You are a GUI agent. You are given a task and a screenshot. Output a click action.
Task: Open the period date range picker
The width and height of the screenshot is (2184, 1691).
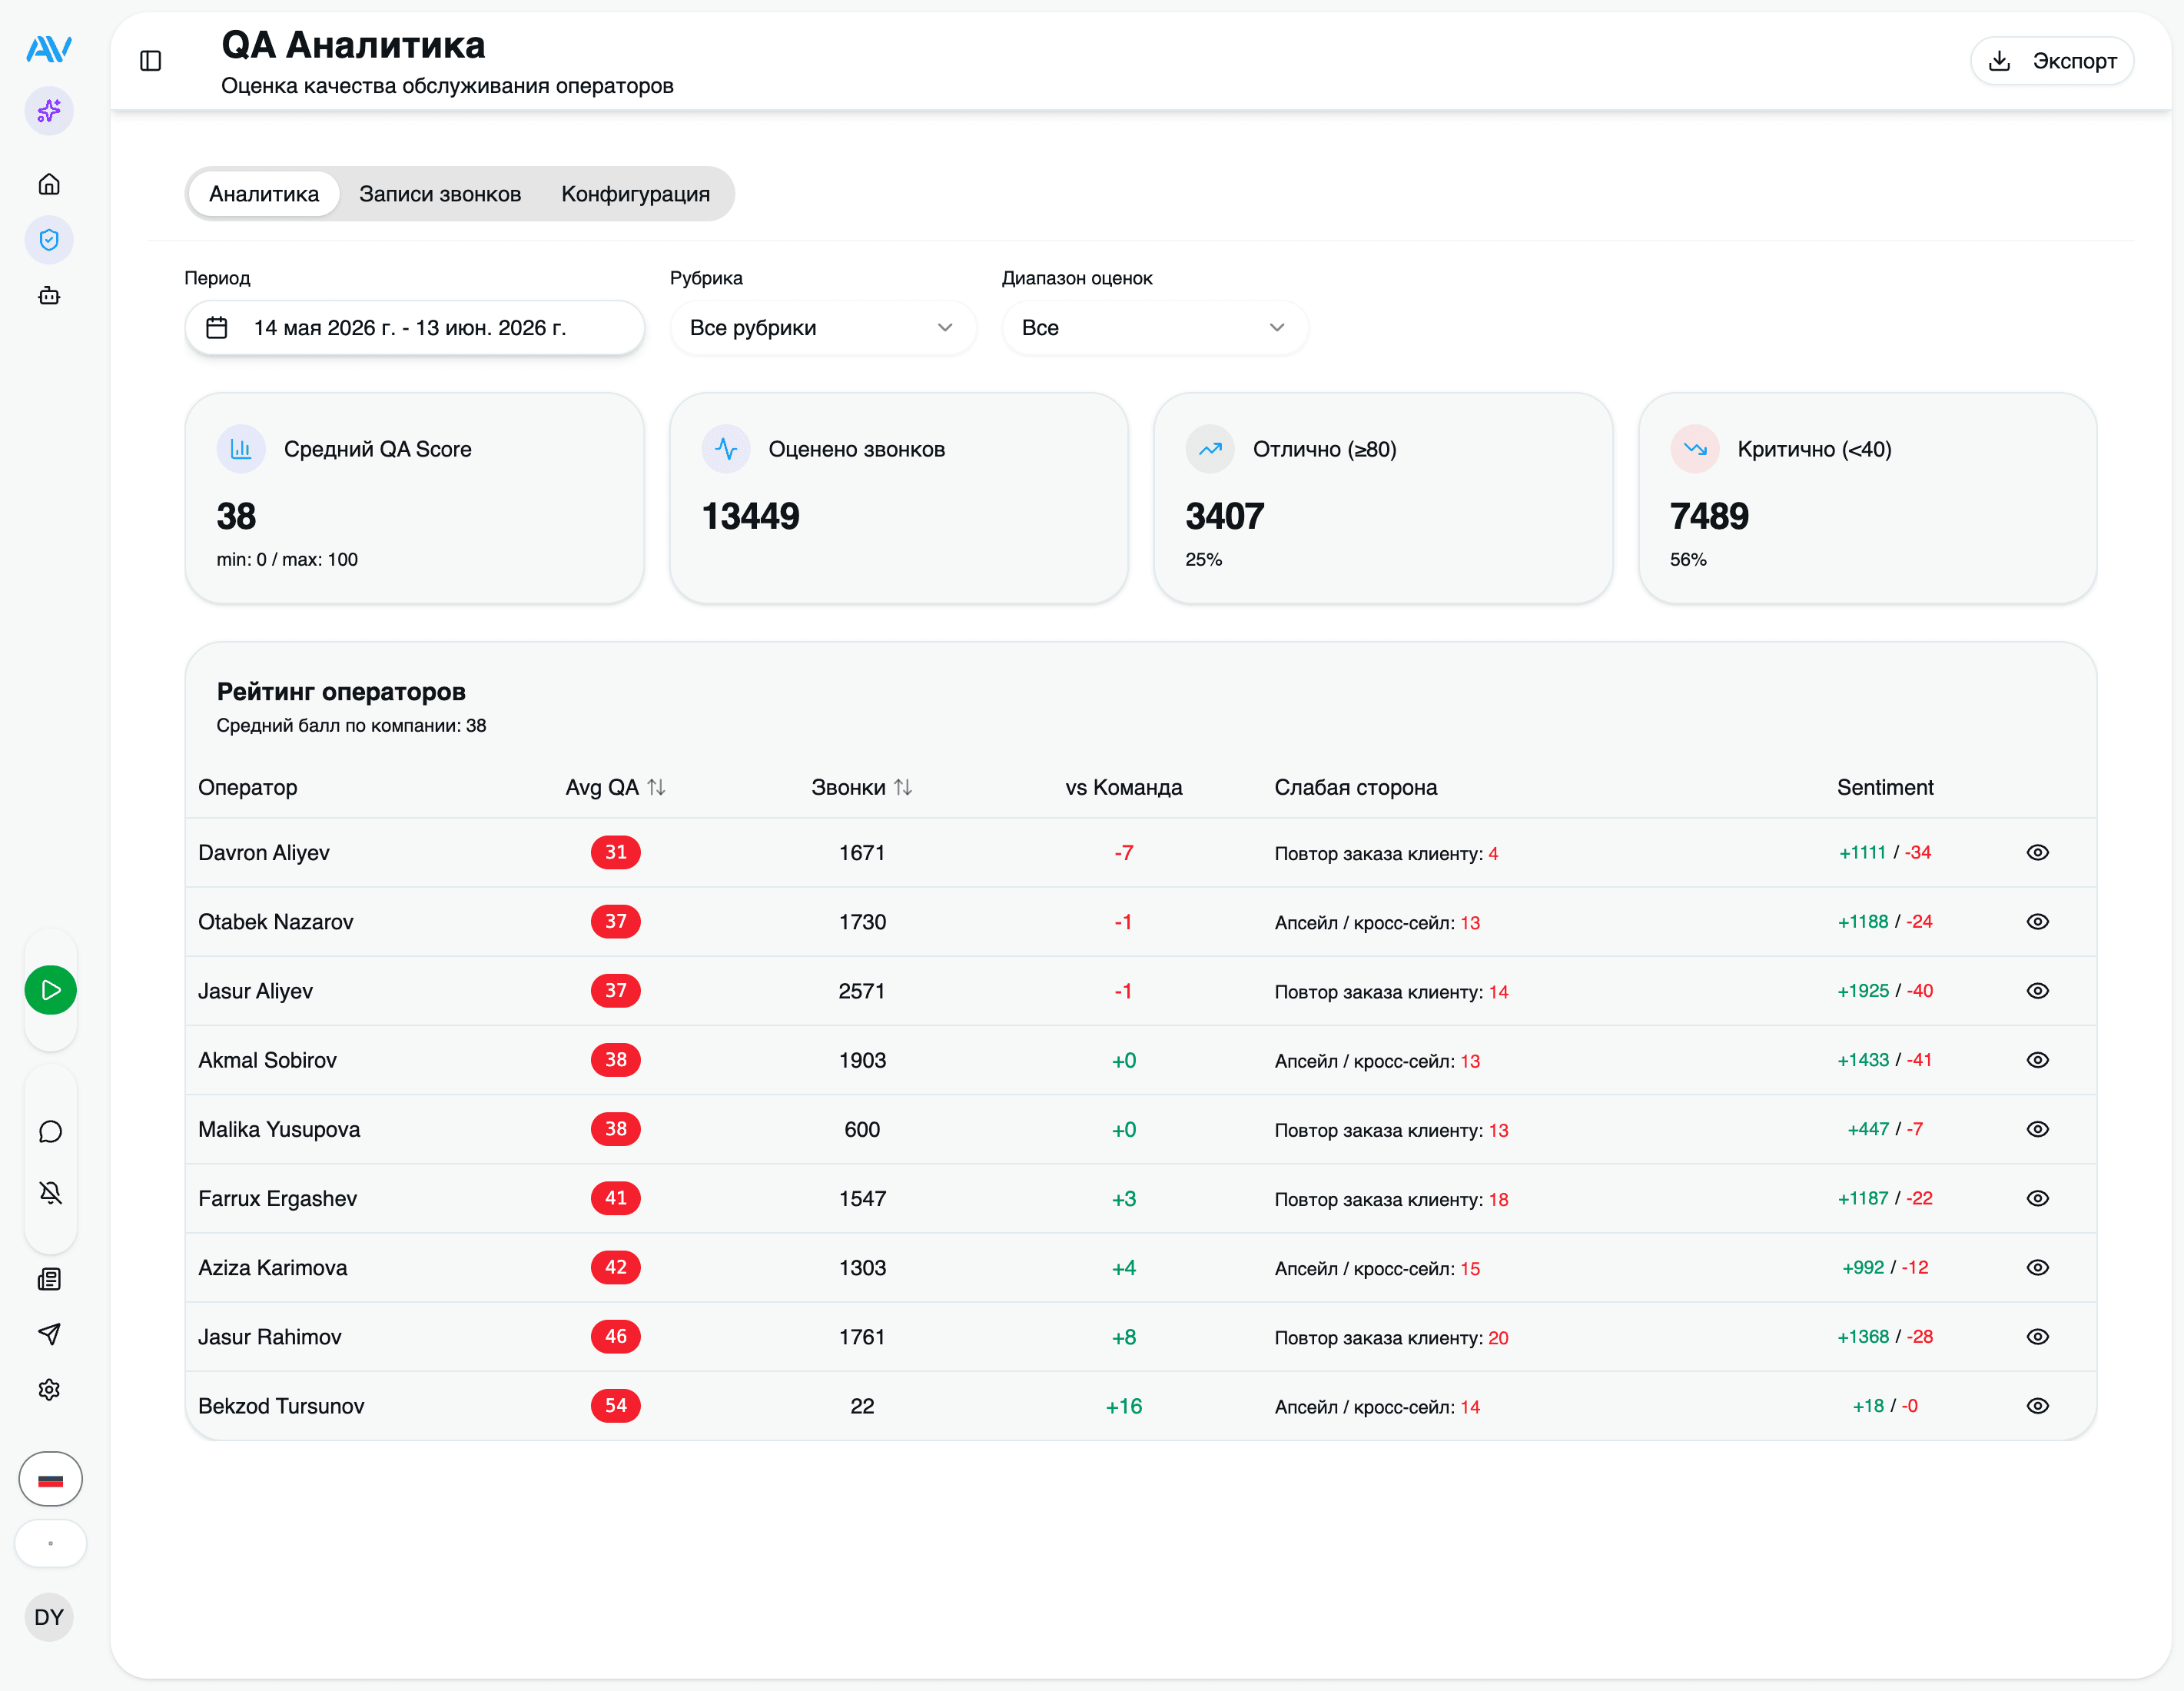(414, 328)
